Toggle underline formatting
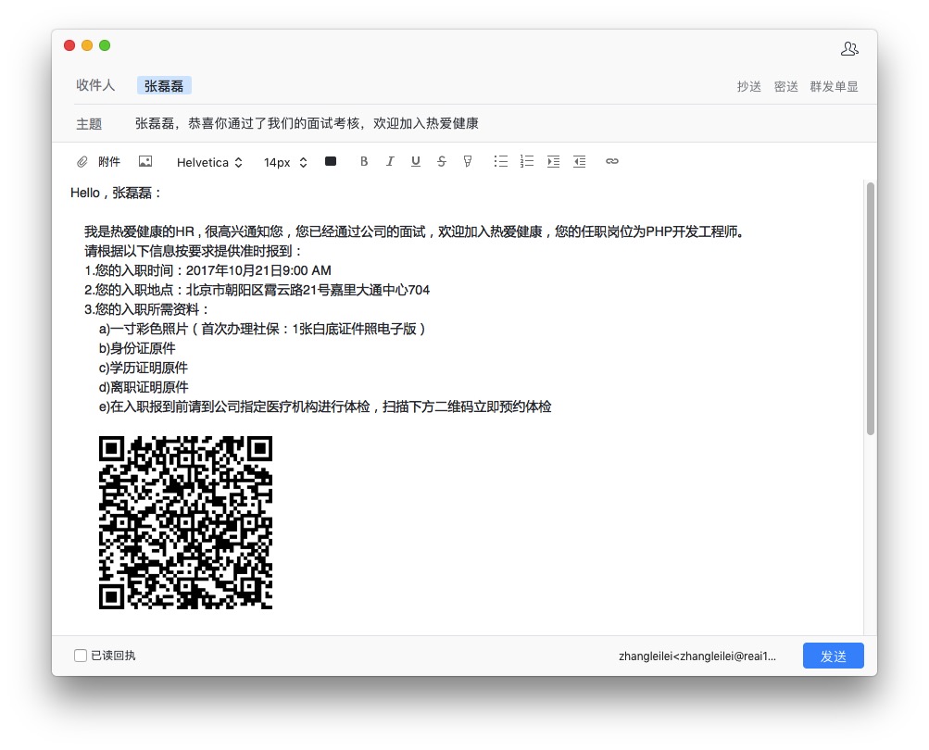The height and width of the screenshot is (750, 929). point(416,162)
